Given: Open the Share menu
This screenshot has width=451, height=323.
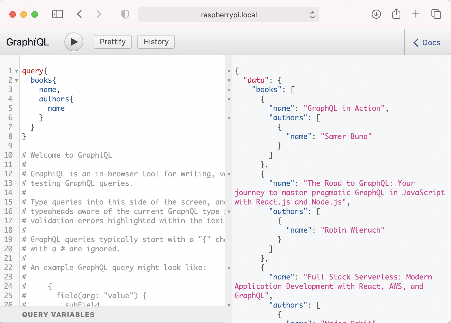Looking at the screenshot, I should 396,14.
